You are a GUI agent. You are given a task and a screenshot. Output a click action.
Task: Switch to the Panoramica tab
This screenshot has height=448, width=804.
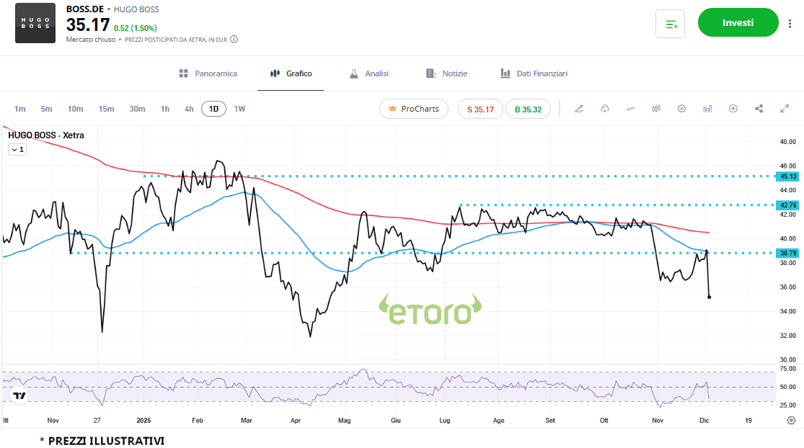[x=207, y=73]
